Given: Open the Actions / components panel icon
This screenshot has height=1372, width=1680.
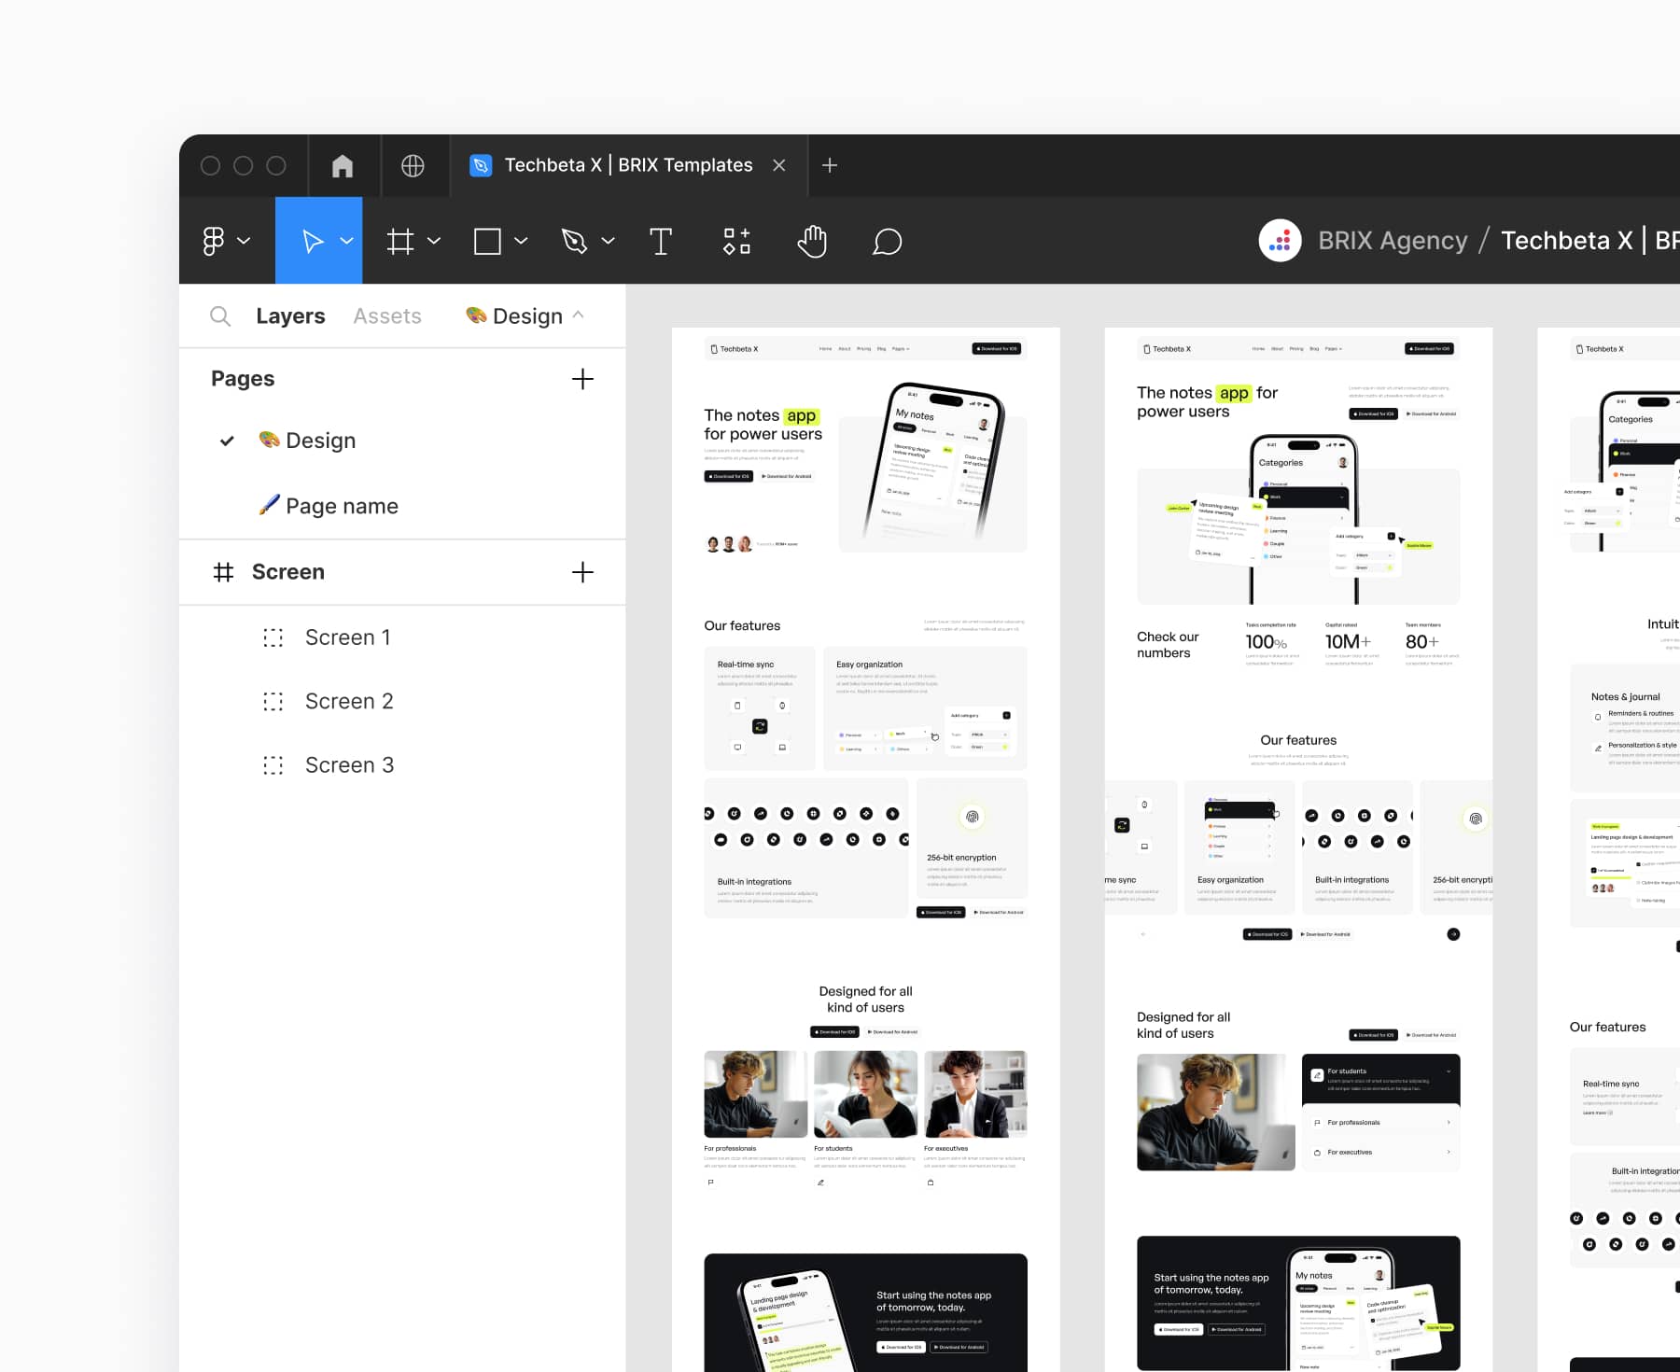Looking at the screenshot, I should [736, 241].
